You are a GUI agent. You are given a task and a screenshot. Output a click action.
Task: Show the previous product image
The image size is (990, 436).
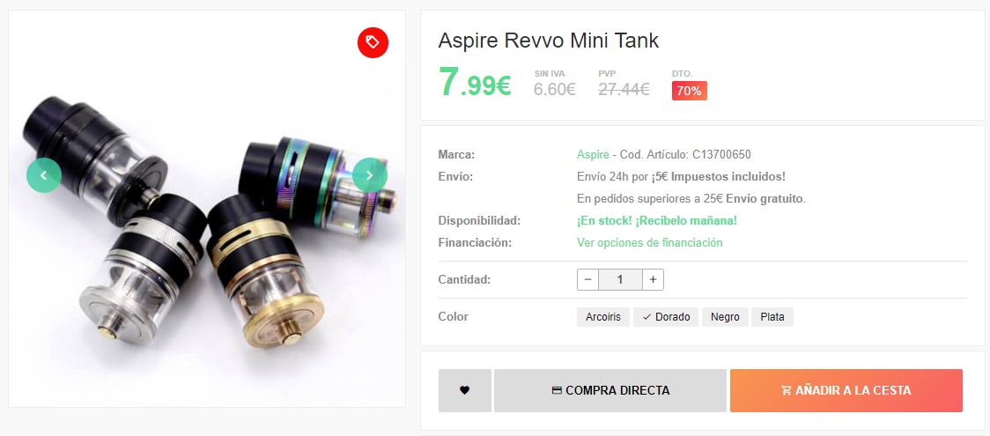[43, 175]
